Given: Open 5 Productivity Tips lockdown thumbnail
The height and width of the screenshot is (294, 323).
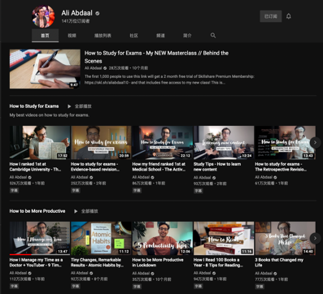Looking at the screenshot, I should click(163, 238).
